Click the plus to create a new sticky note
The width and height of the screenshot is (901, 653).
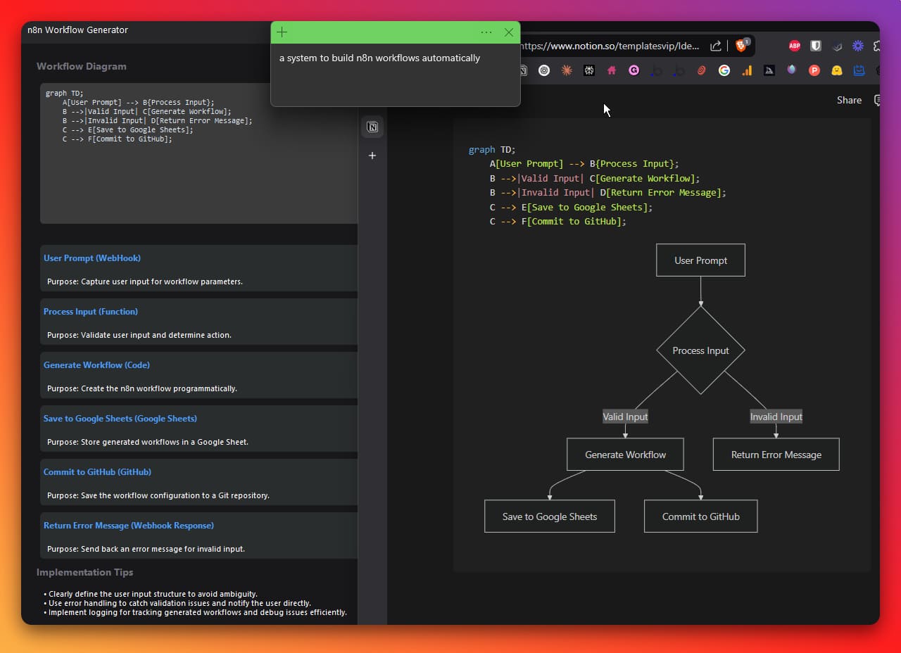point(282,32)
